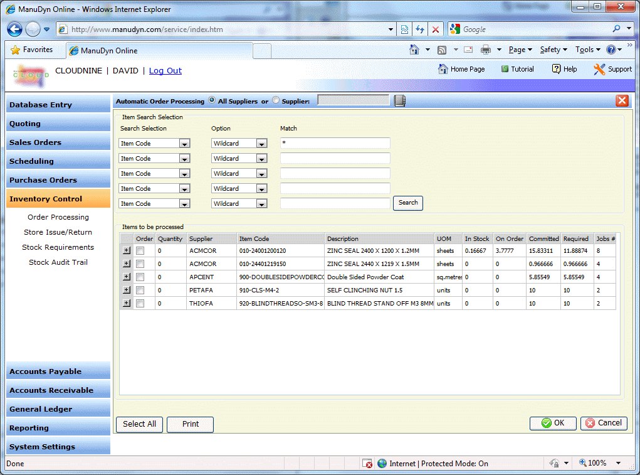Close the Automatic Order Processing panel
640x475 pixels.
[622, 101]
